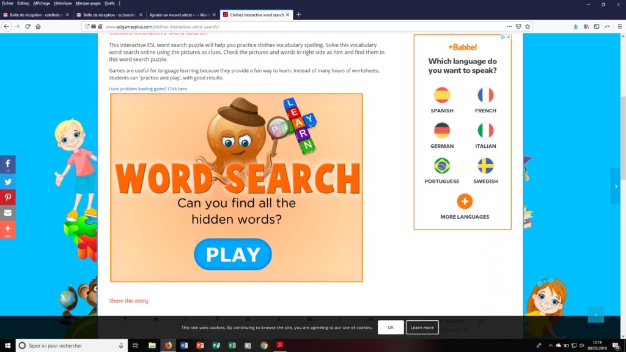Expand page actions three-dots menu
The image size is (626, 352).
point(509,27)
